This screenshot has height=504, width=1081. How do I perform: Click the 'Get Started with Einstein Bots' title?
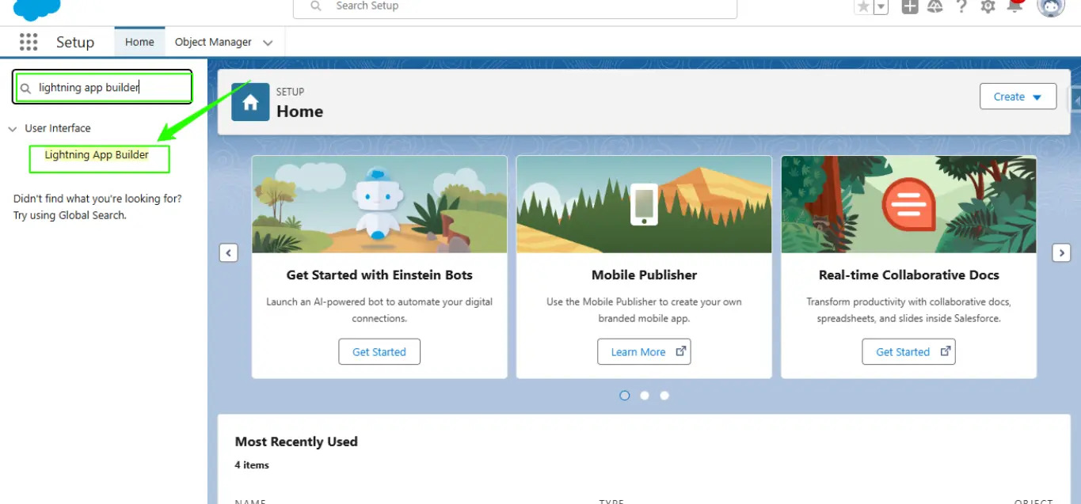click(379, 275)
